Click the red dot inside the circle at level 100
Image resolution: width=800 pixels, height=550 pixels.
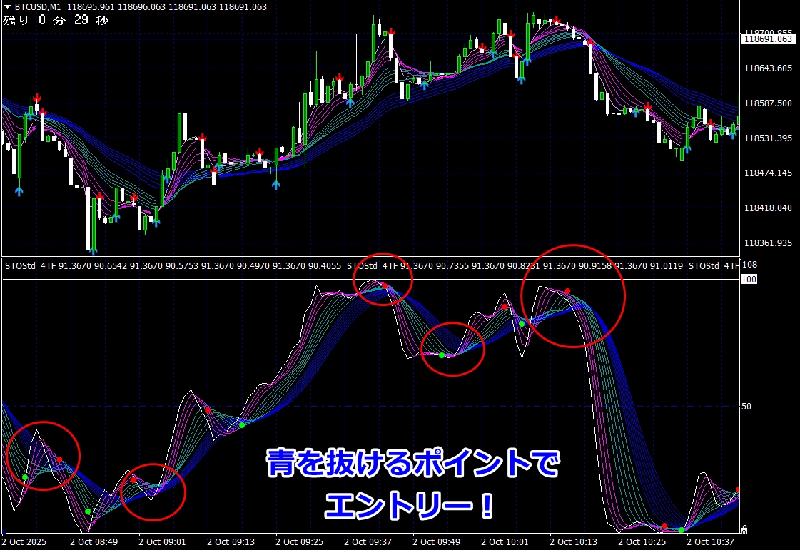coord(384,286)
